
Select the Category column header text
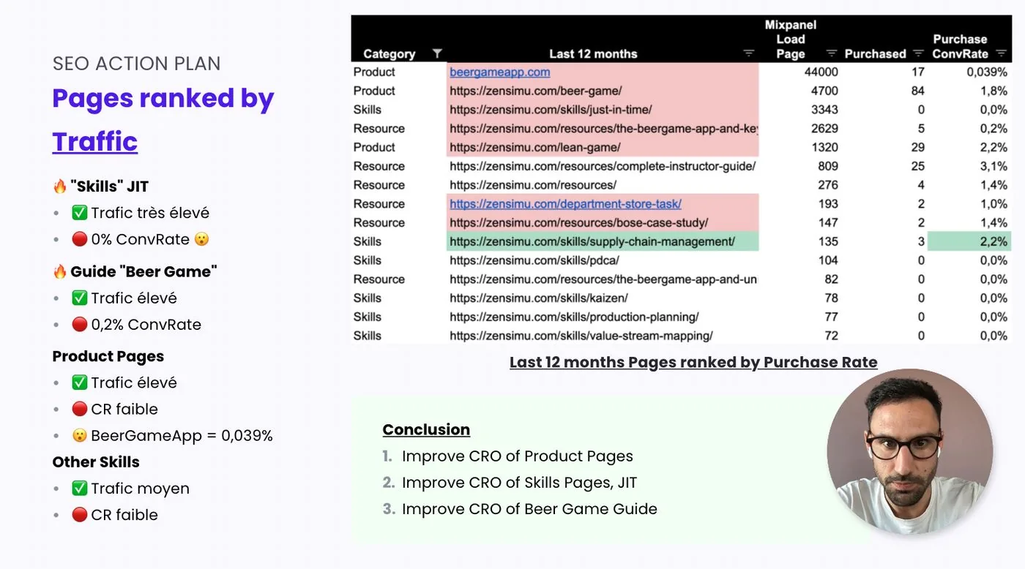pyautogui.click(x=389, y=53)
